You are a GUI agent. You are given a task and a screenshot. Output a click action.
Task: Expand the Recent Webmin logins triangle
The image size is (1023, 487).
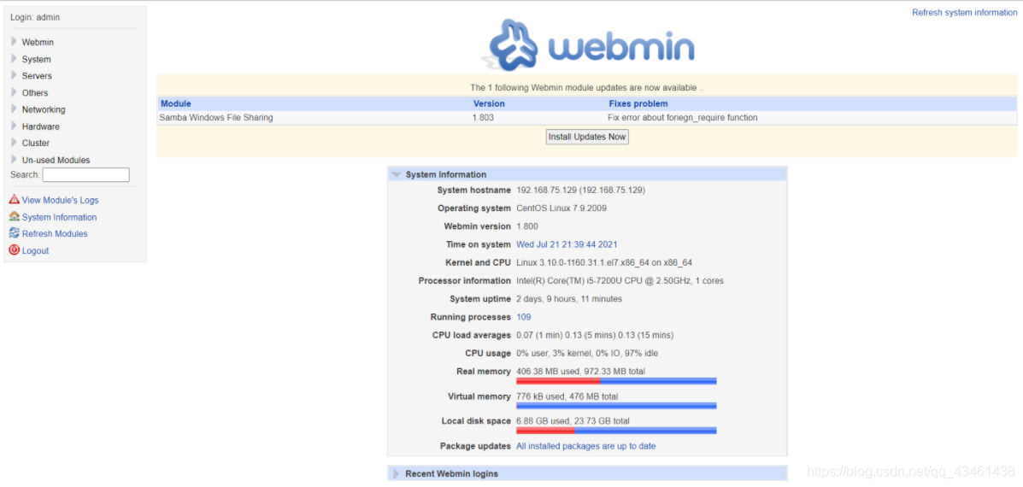tap(396, 473)
